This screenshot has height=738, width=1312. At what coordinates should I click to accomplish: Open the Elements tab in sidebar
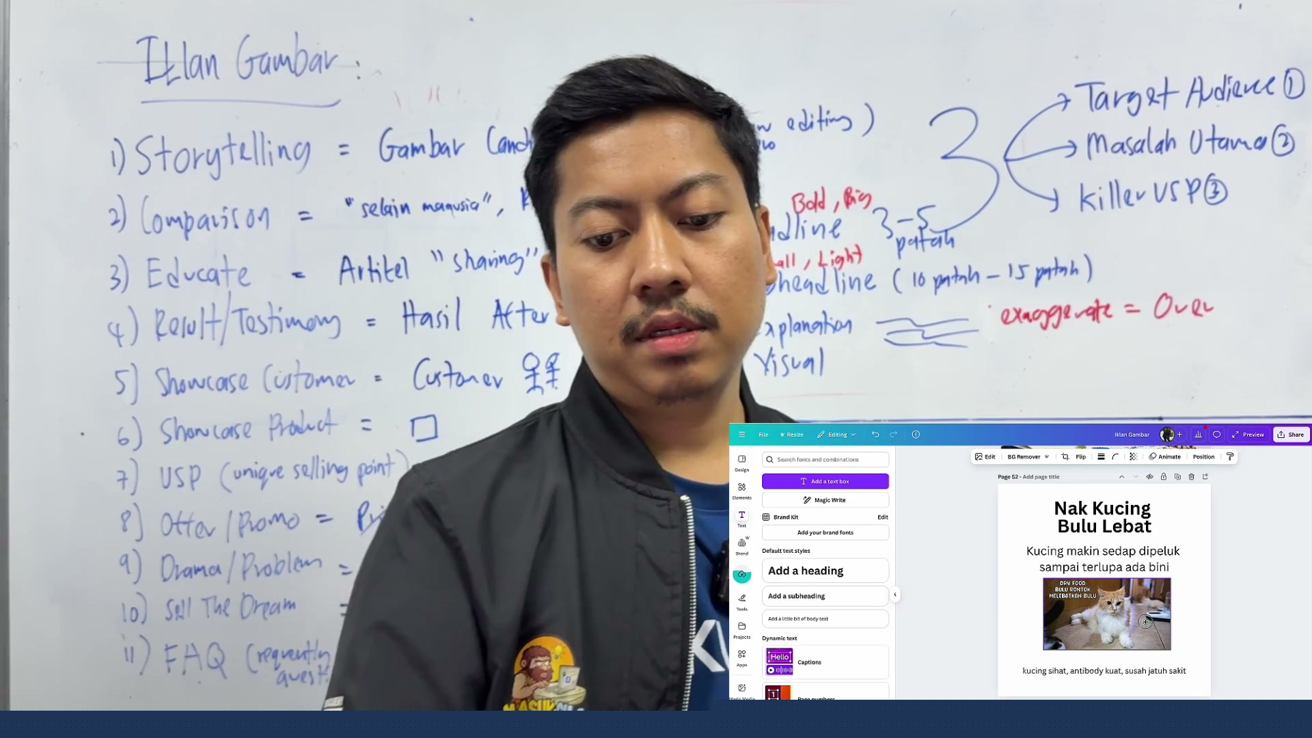coord(742,491)
